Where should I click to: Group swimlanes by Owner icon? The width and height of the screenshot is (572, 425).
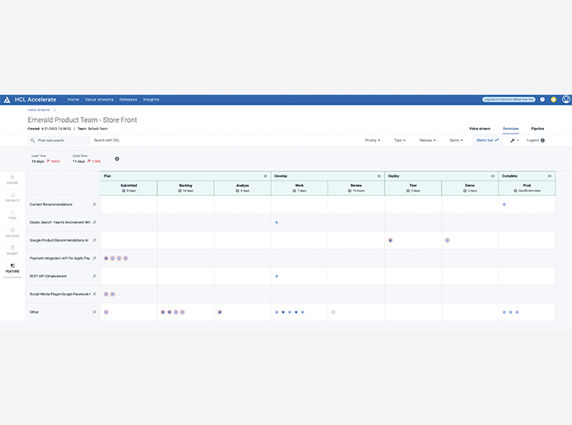click(12, 179)
